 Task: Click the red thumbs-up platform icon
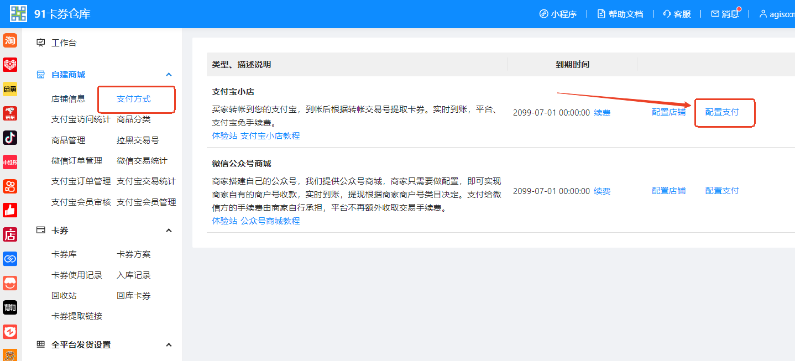click(10, 210)
